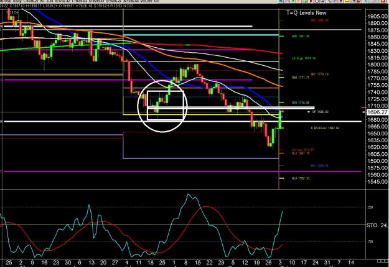Viewport: 389px width, 267px height.
Task: Click the 1725.00 price axis label
Action: point(377,99)
